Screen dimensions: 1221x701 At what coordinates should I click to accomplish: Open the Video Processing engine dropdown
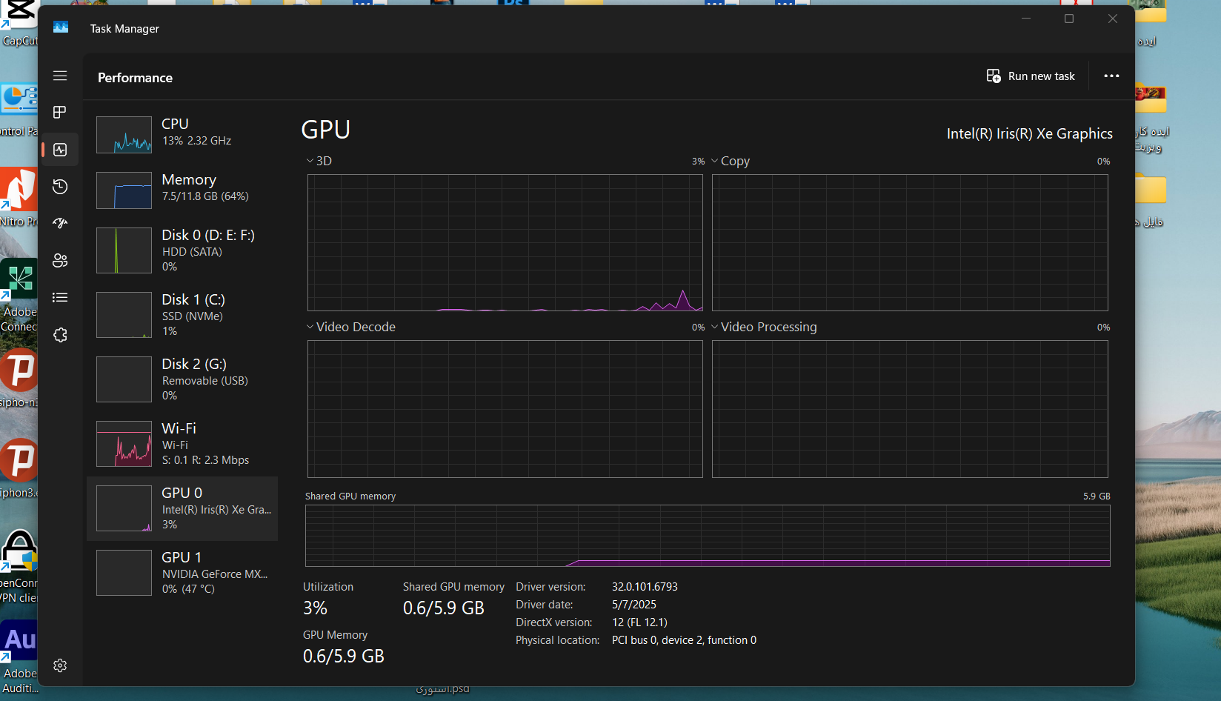point(764,327)
